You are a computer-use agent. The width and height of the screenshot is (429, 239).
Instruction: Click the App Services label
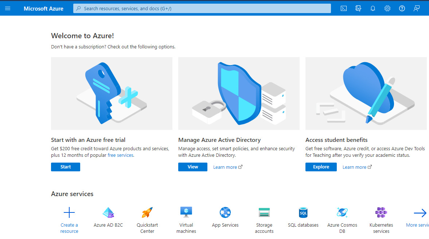click(x=225, y=225)
